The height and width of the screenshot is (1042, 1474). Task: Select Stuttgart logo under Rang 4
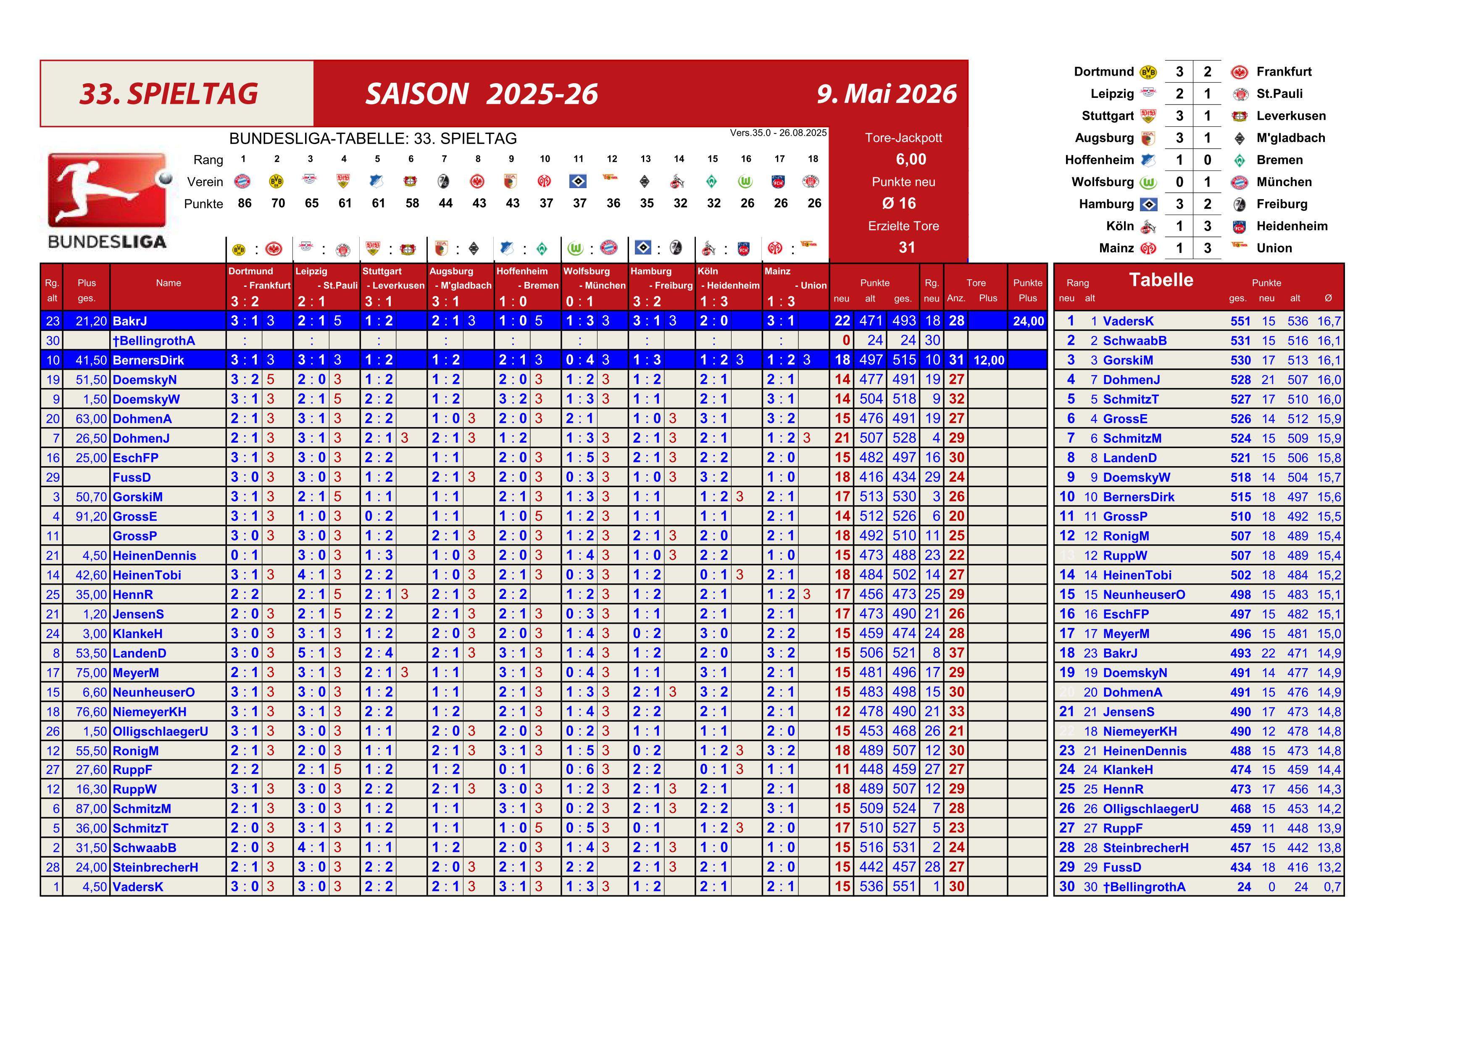pyautogui.click(x=343, y=181)
